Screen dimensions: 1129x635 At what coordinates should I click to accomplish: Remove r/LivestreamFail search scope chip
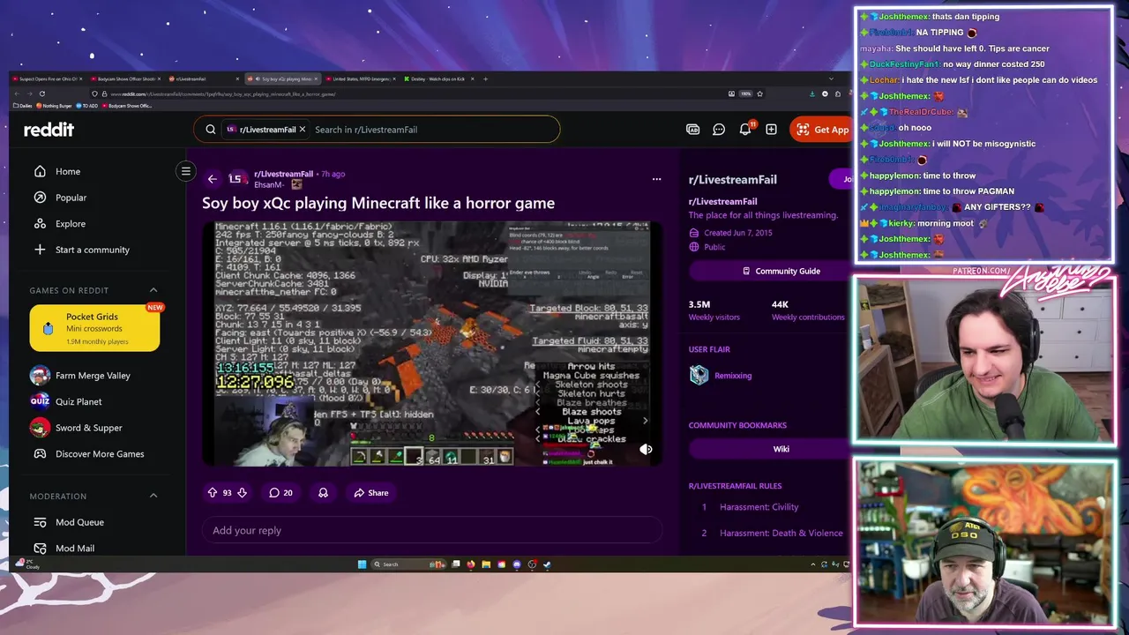click(x=302, y=130)
